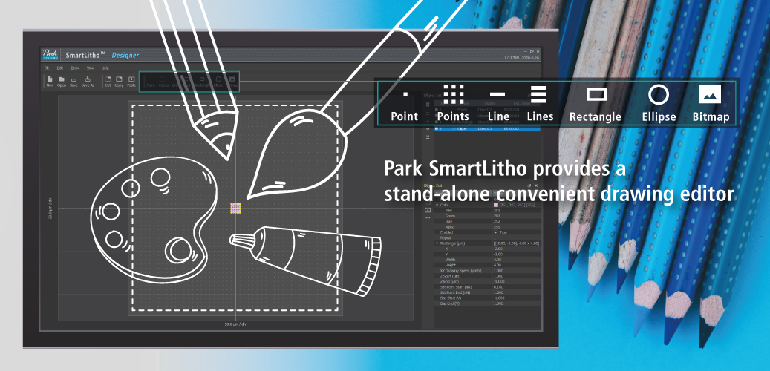
Task: Click the Open folder icon in toolbar
Action: pos(62,79)
